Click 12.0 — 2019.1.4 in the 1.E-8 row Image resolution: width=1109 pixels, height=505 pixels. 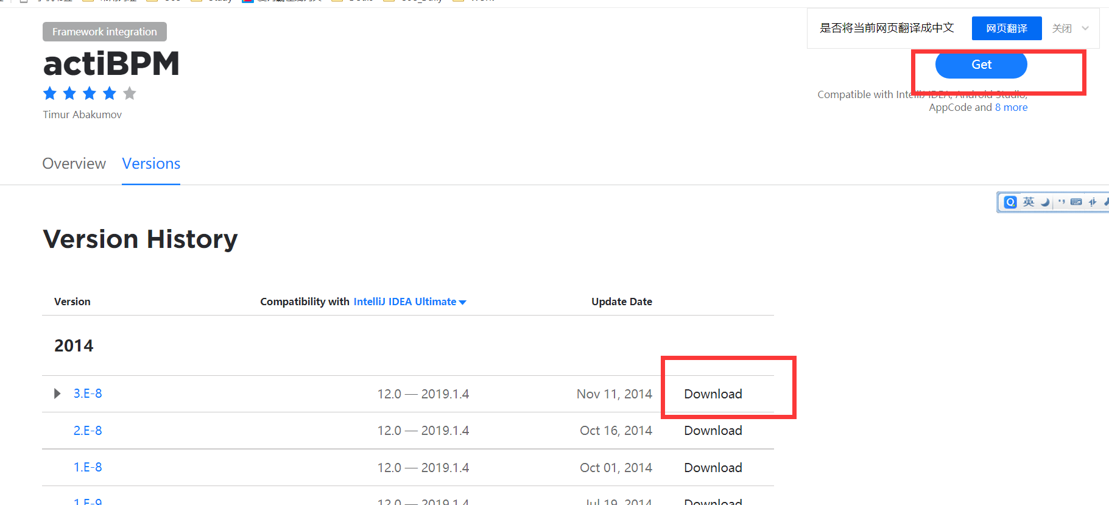point(423,468)
